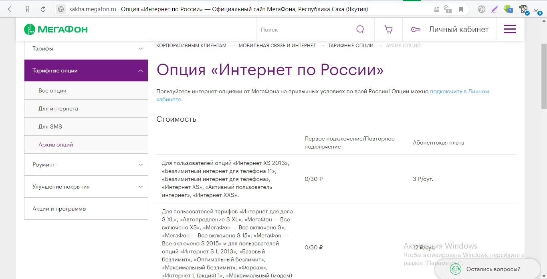Open the green download-arrow extension icon

[x=508, y=8]
